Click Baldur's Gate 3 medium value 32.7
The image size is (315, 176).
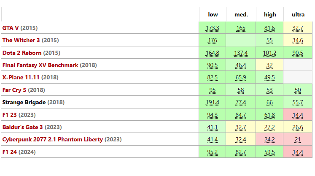point(241,127)
